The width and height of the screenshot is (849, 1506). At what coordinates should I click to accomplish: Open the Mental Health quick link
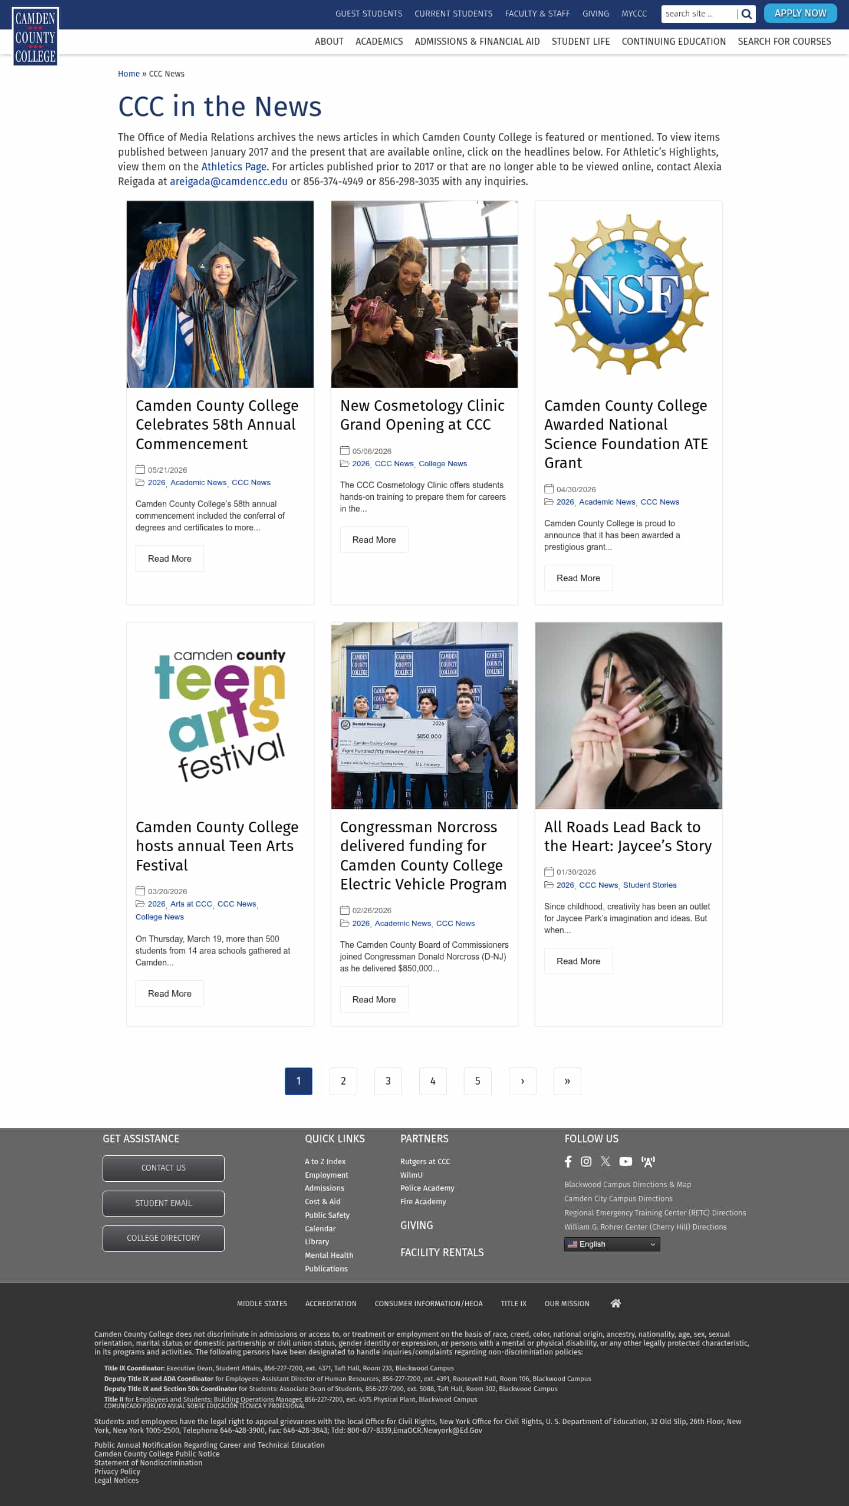coord(329,1255)
